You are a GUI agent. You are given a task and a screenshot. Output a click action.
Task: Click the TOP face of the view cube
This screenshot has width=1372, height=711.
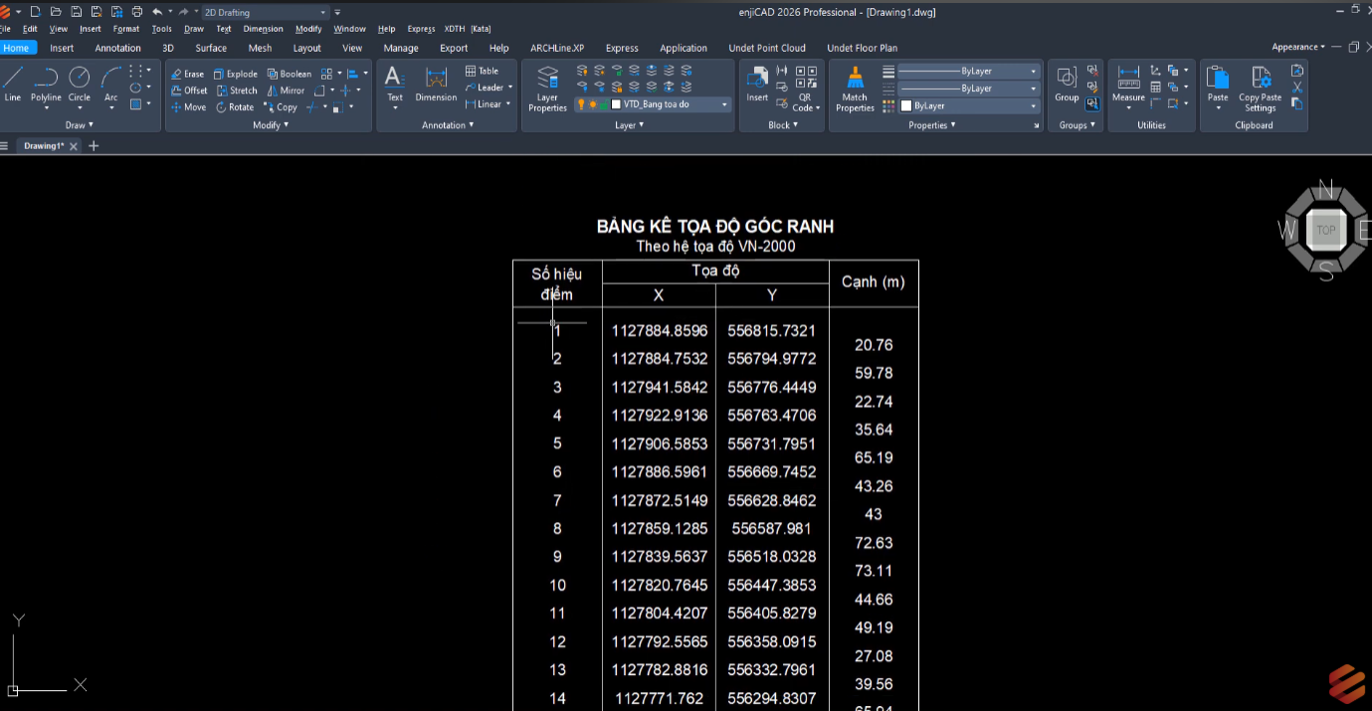click(1325, 230)
